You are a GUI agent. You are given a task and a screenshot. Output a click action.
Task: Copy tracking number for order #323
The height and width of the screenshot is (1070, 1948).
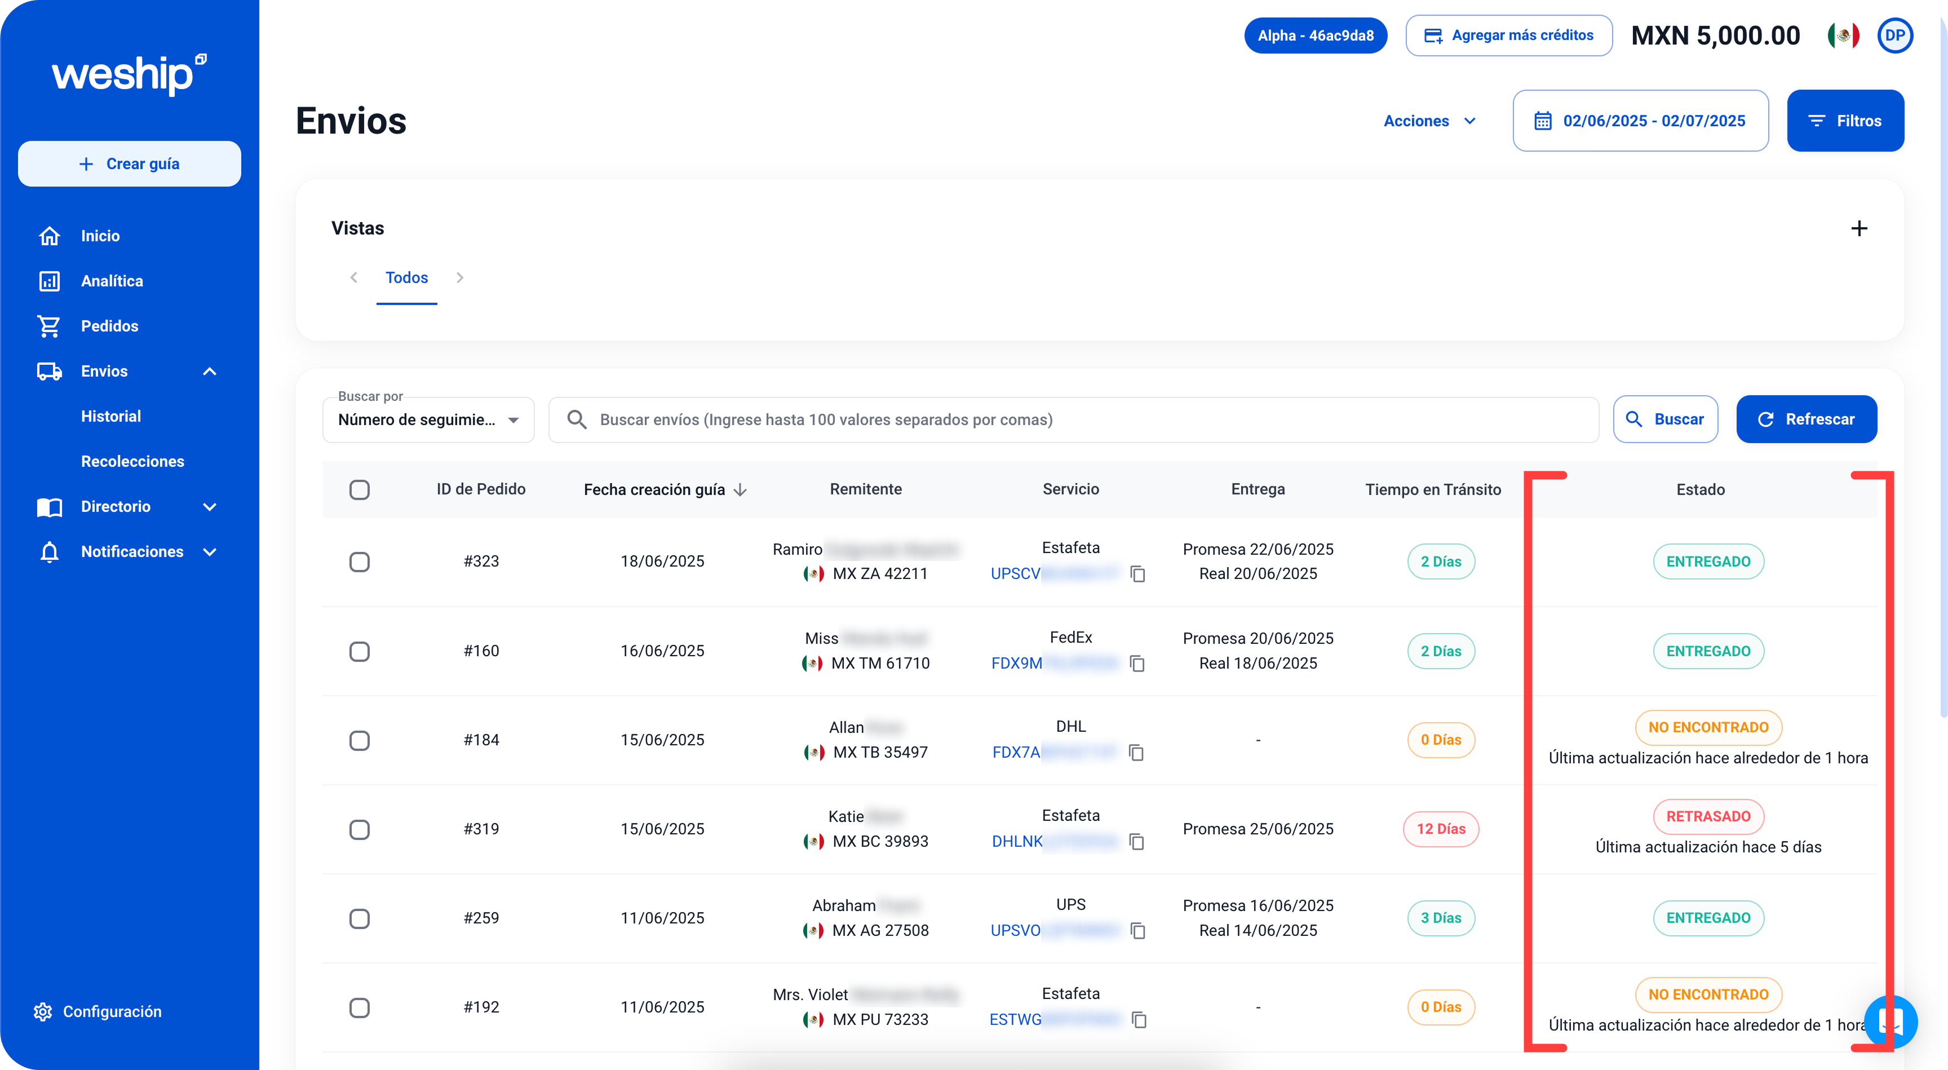1137,574
